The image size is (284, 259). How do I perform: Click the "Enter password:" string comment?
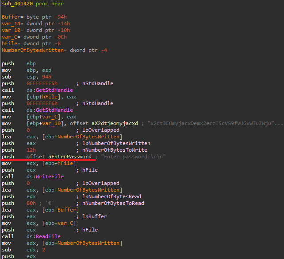tap(133, 157)
